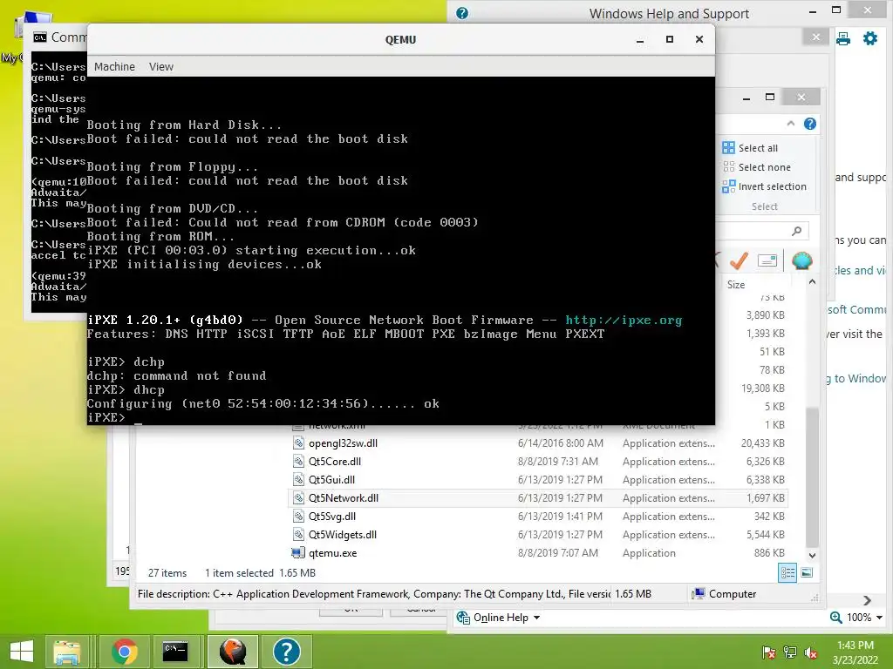Click Application type cell for qtemu.exe
893x669 pixels.
coord(649,553)
